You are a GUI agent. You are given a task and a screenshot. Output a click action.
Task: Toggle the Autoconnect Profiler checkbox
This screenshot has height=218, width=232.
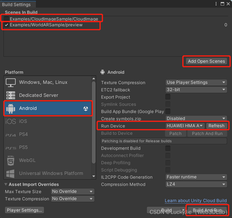point(168,155)
